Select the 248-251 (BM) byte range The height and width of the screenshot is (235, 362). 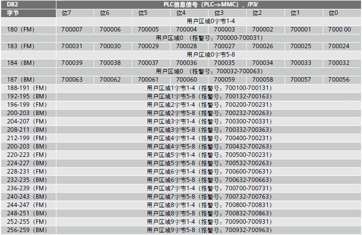coord(27,213)
